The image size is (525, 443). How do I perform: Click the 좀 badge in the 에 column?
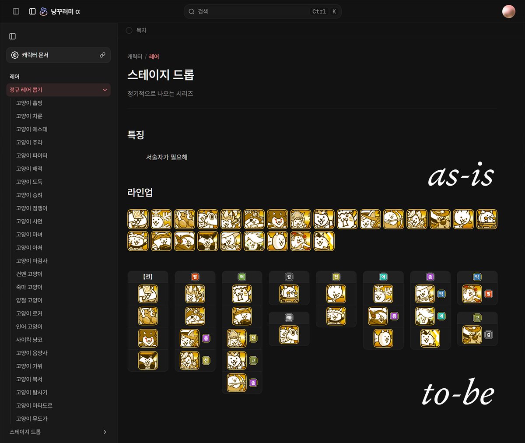pyautogui.click(x=394, y=316)
